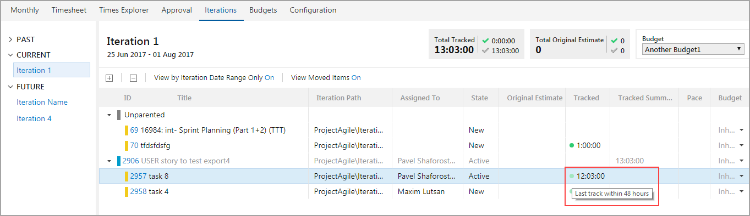Collapse the FUTURE iterations section
Screen dimensions: 750x216
10,87
